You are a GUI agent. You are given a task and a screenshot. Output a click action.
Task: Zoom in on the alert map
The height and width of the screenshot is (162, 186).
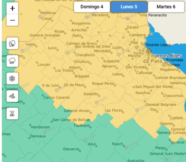[12, 8]
